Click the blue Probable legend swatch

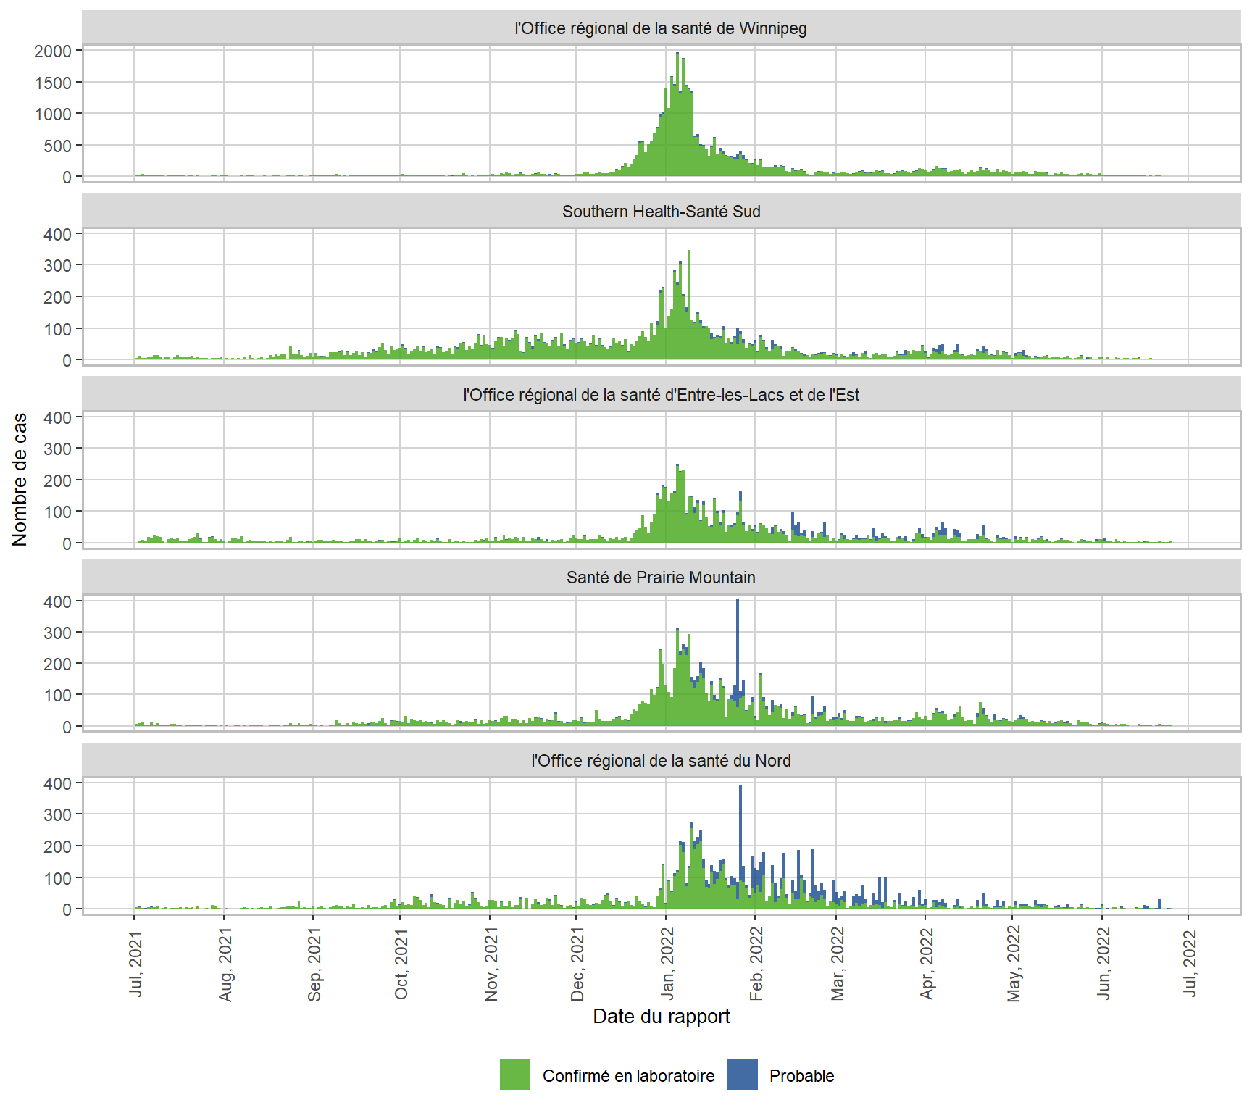pyautogui.click(x=742, y=1075)
